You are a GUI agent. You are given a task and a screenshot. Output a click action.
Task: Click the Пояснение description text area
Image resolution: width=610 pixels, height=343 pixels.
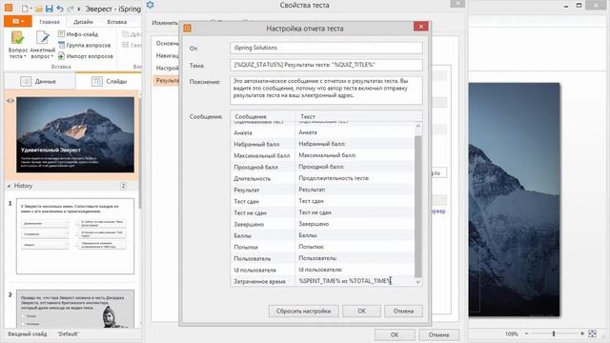326,91
